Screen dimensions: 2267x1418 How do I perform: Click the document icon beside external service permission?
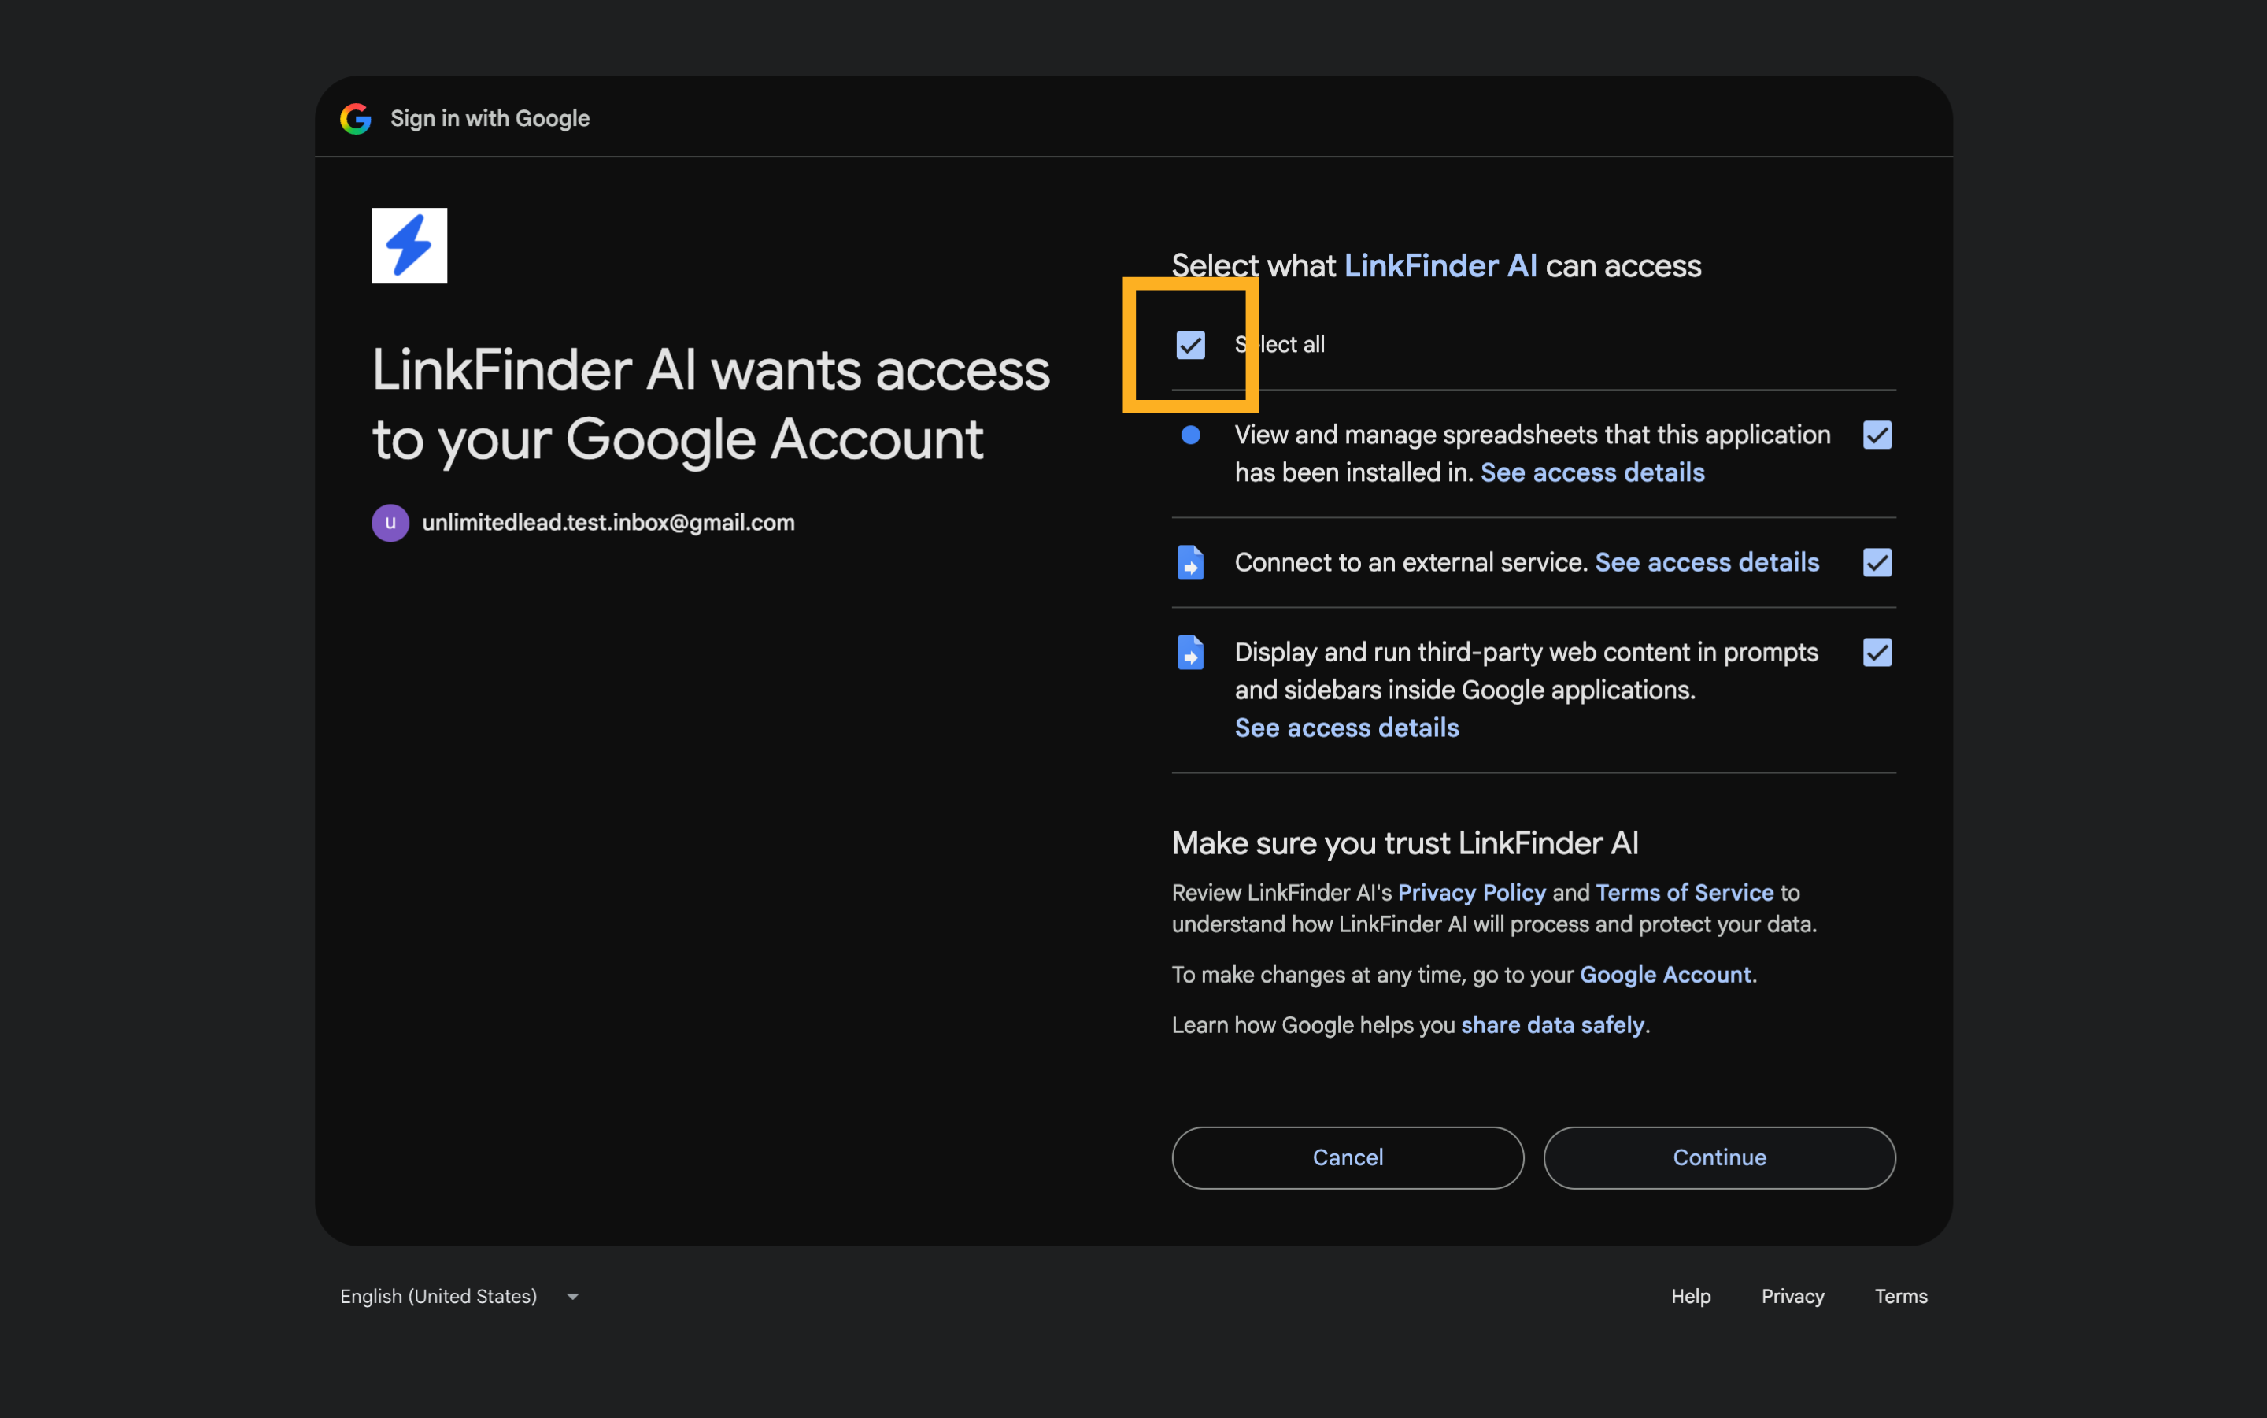pyautogui.click(x=1191, y=563)
